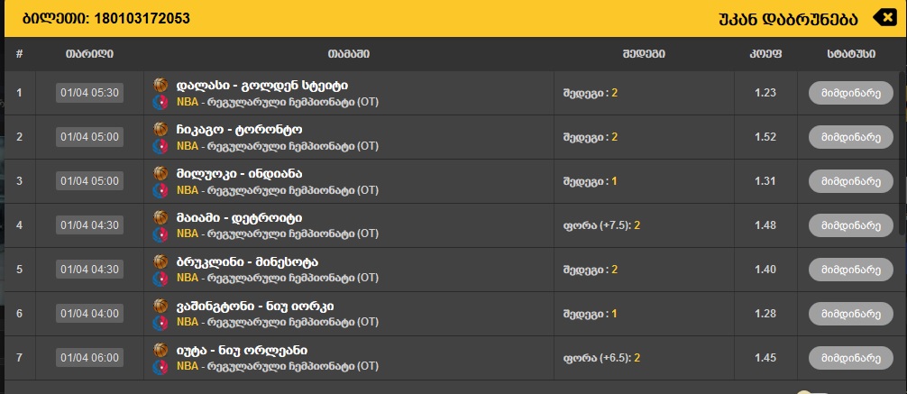Click the NBA league logo in the ბრუკლინი - მინესოტა row

(x=161, y=278)
